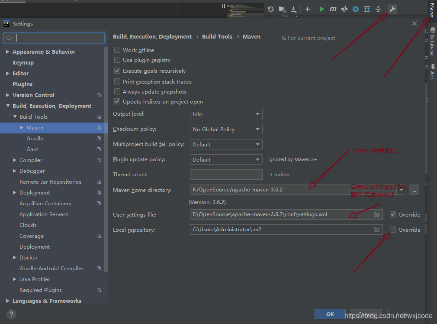
Task: Click search magnifier icon in settings search
Action: (x=9, y=38)
